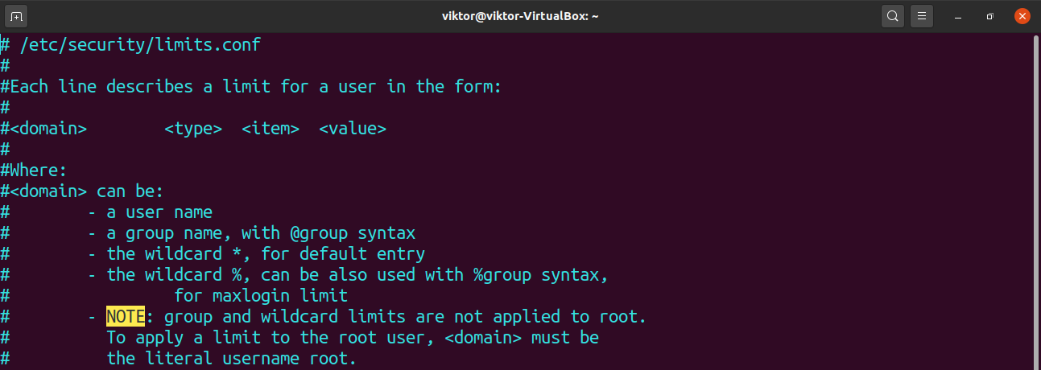The height and width of the screenshot is (370, 1041).
Task: Click the "for maxlogin limit" line
Action: (x=261, y=296)
